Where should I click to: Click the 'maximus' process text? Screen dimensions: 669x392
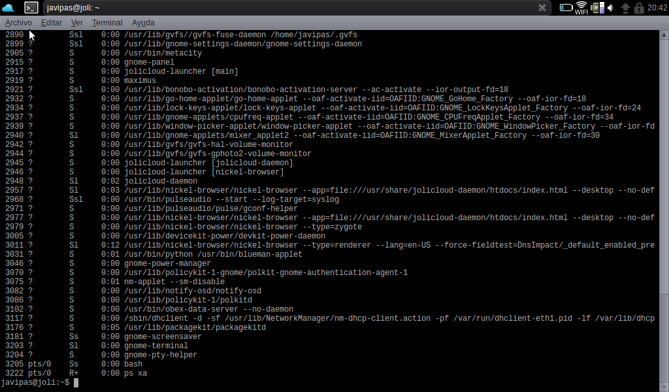point(140,80)
